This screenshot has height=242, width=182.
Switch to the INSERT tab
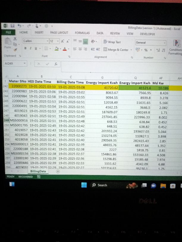click(39, 32)
